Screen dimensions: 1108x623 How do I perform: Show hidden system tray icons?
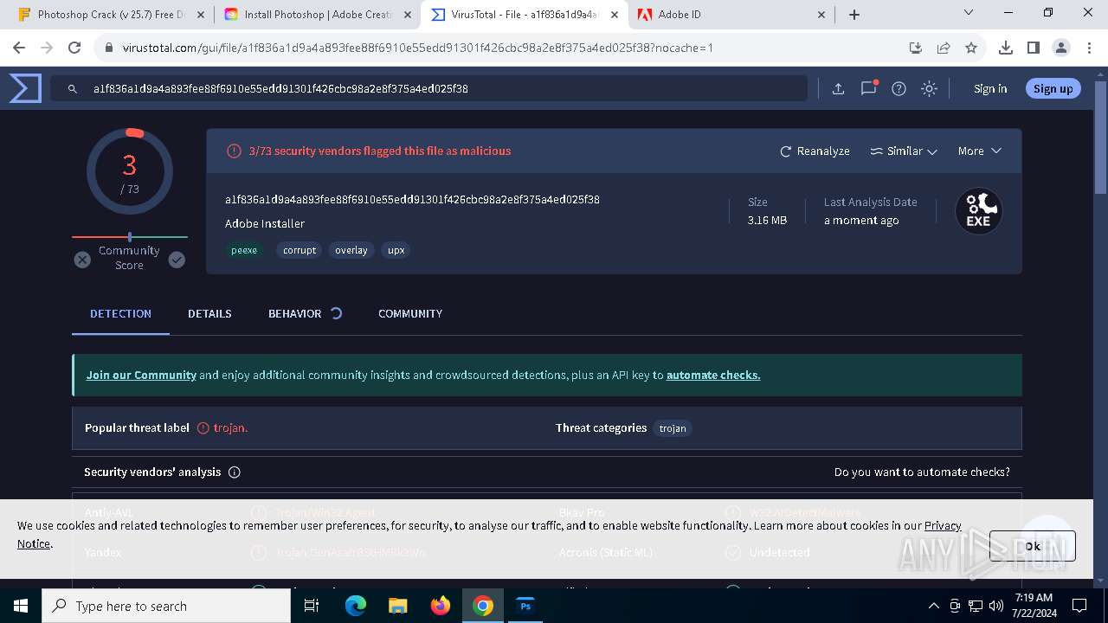[x=933, y=606]
